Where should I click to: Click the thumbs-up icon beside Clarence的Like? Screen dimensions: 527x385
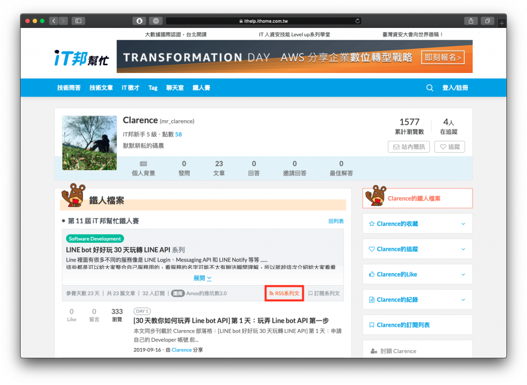coord(372,274)
